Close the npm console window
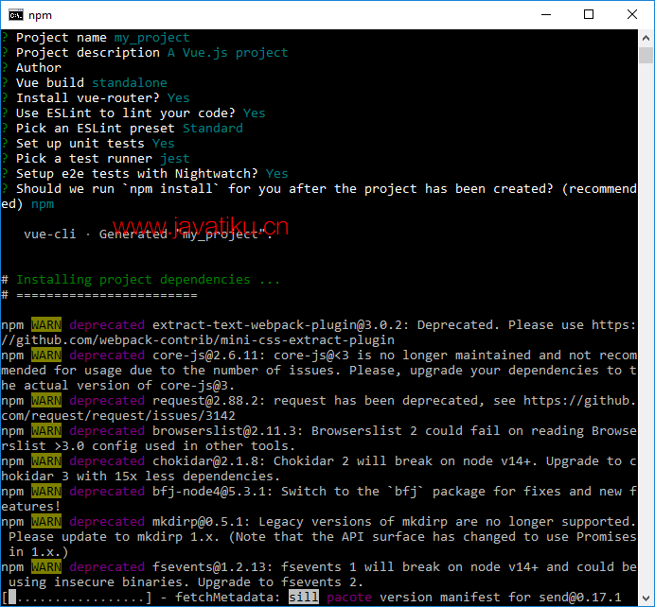The image size is (655, 607). pyautogui.click(x=632, y=14)
